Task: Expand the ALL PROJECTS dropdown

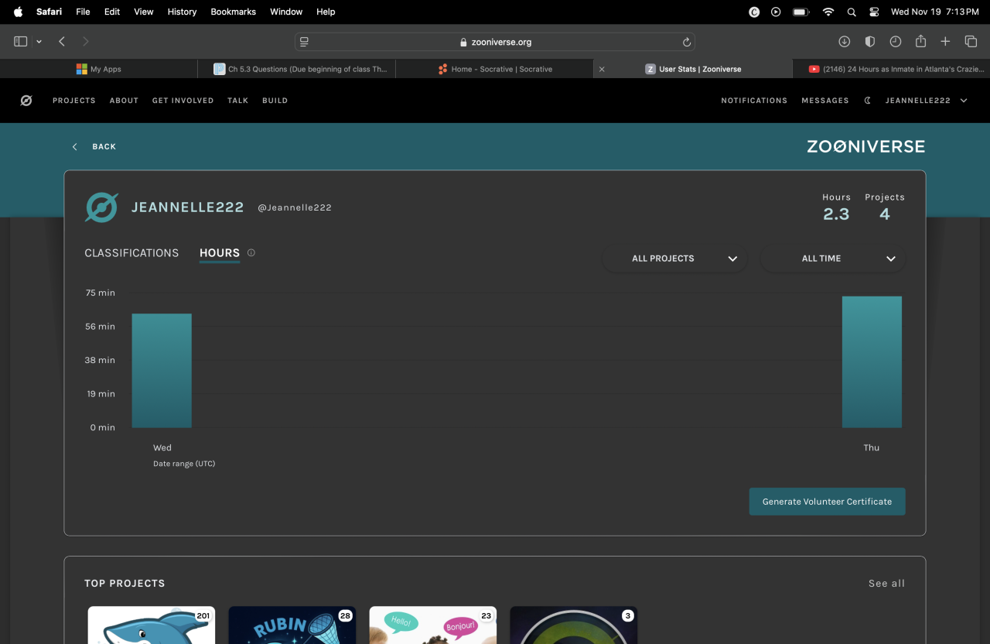Action: [x=675, y=259]
